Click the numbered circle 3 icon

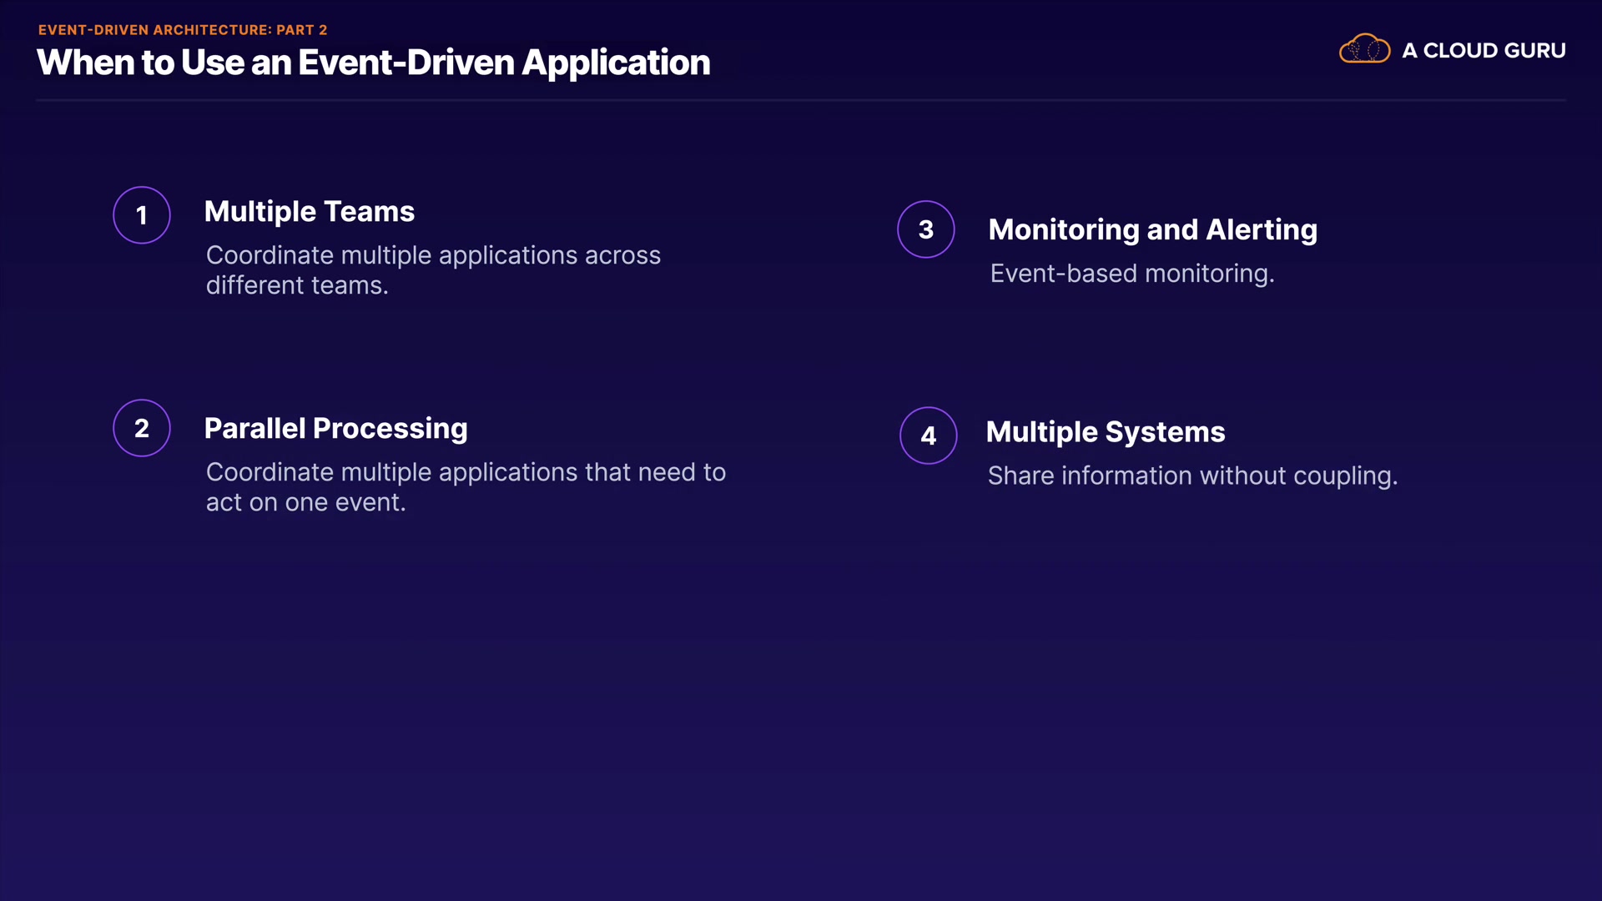[926, 229]
